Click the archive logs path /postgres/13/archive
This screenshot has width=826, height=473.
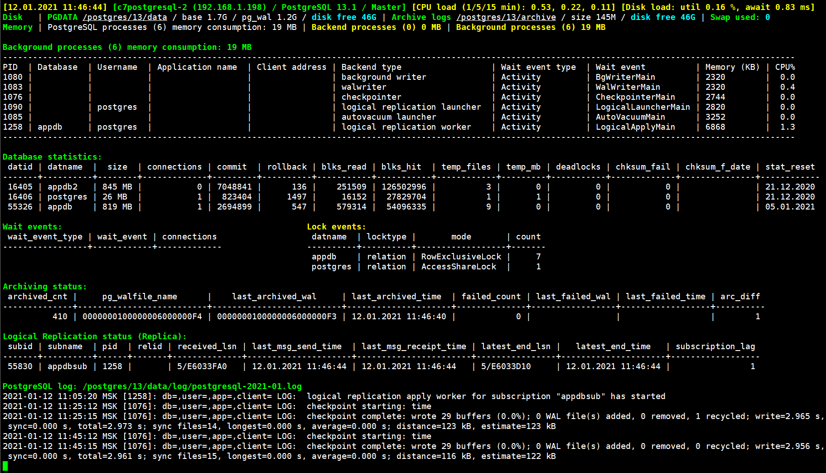(506, 17)
